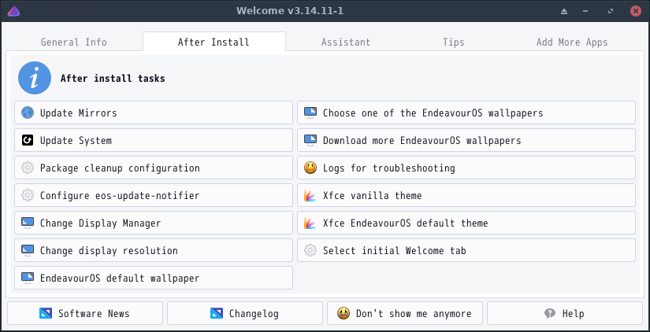Image resolution: width=650 pixels, height=332 pixels.
Task: Download more EndeavourOS wallpapers
Action: [466, 140]
